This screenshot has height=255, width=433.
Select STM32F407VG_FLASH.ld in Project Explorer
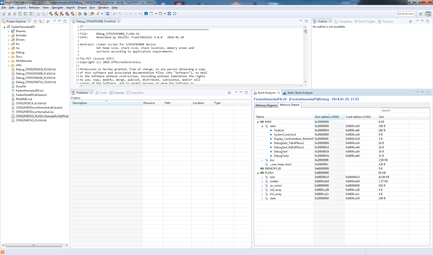click(31, 120)
